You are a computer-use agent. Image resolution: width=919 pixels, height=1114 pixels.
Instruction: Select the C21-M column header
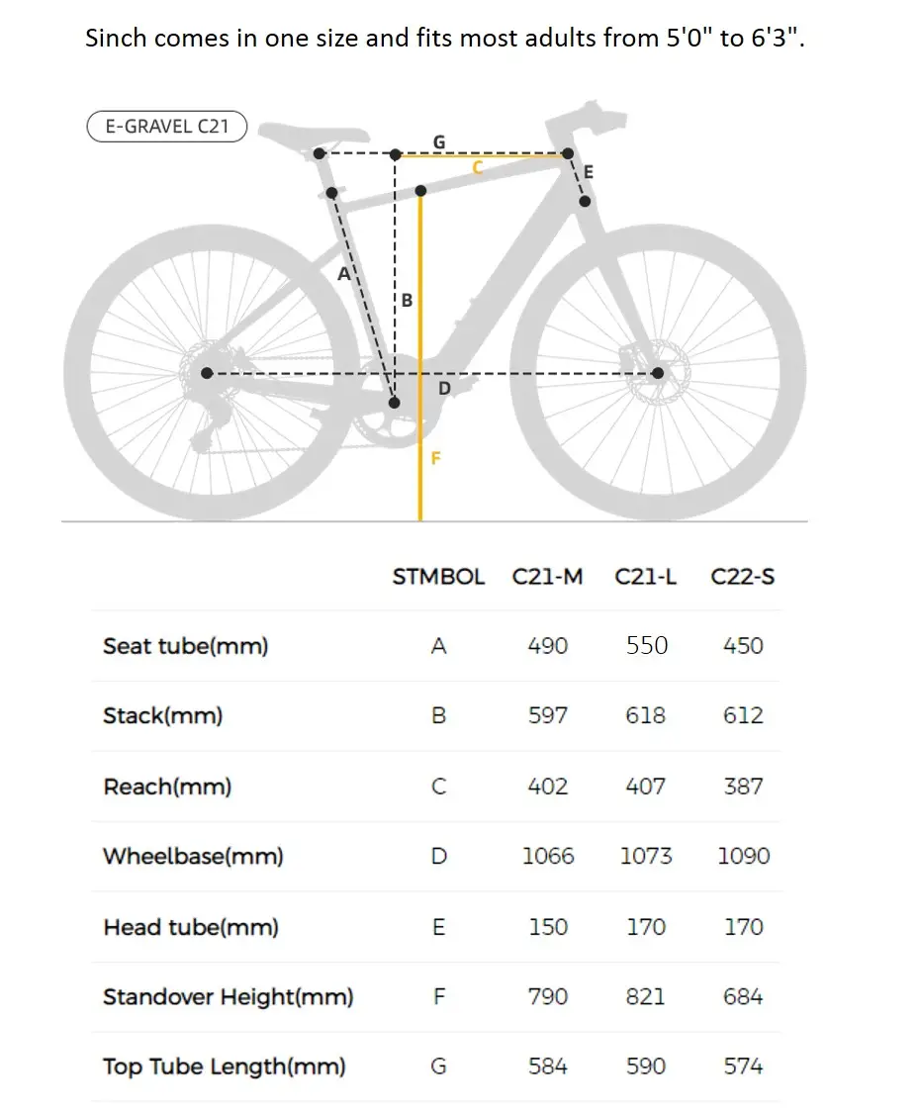click(x=547, y=576)
